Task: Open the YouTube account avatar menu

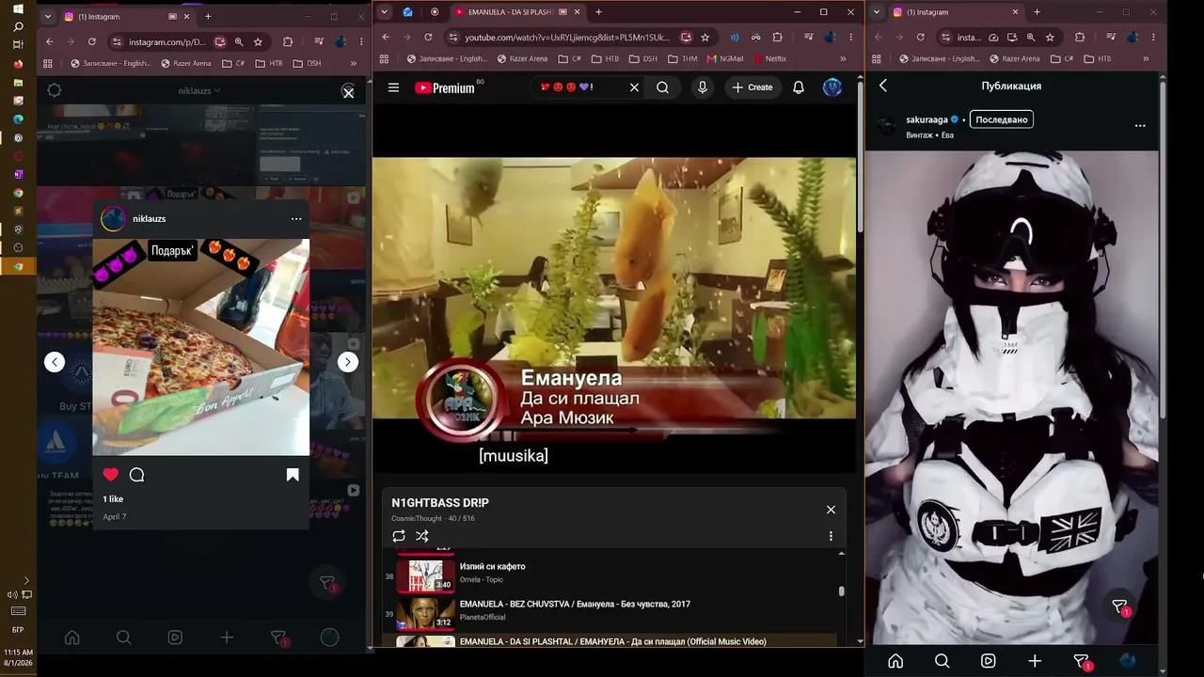Action: coord(832,87)
